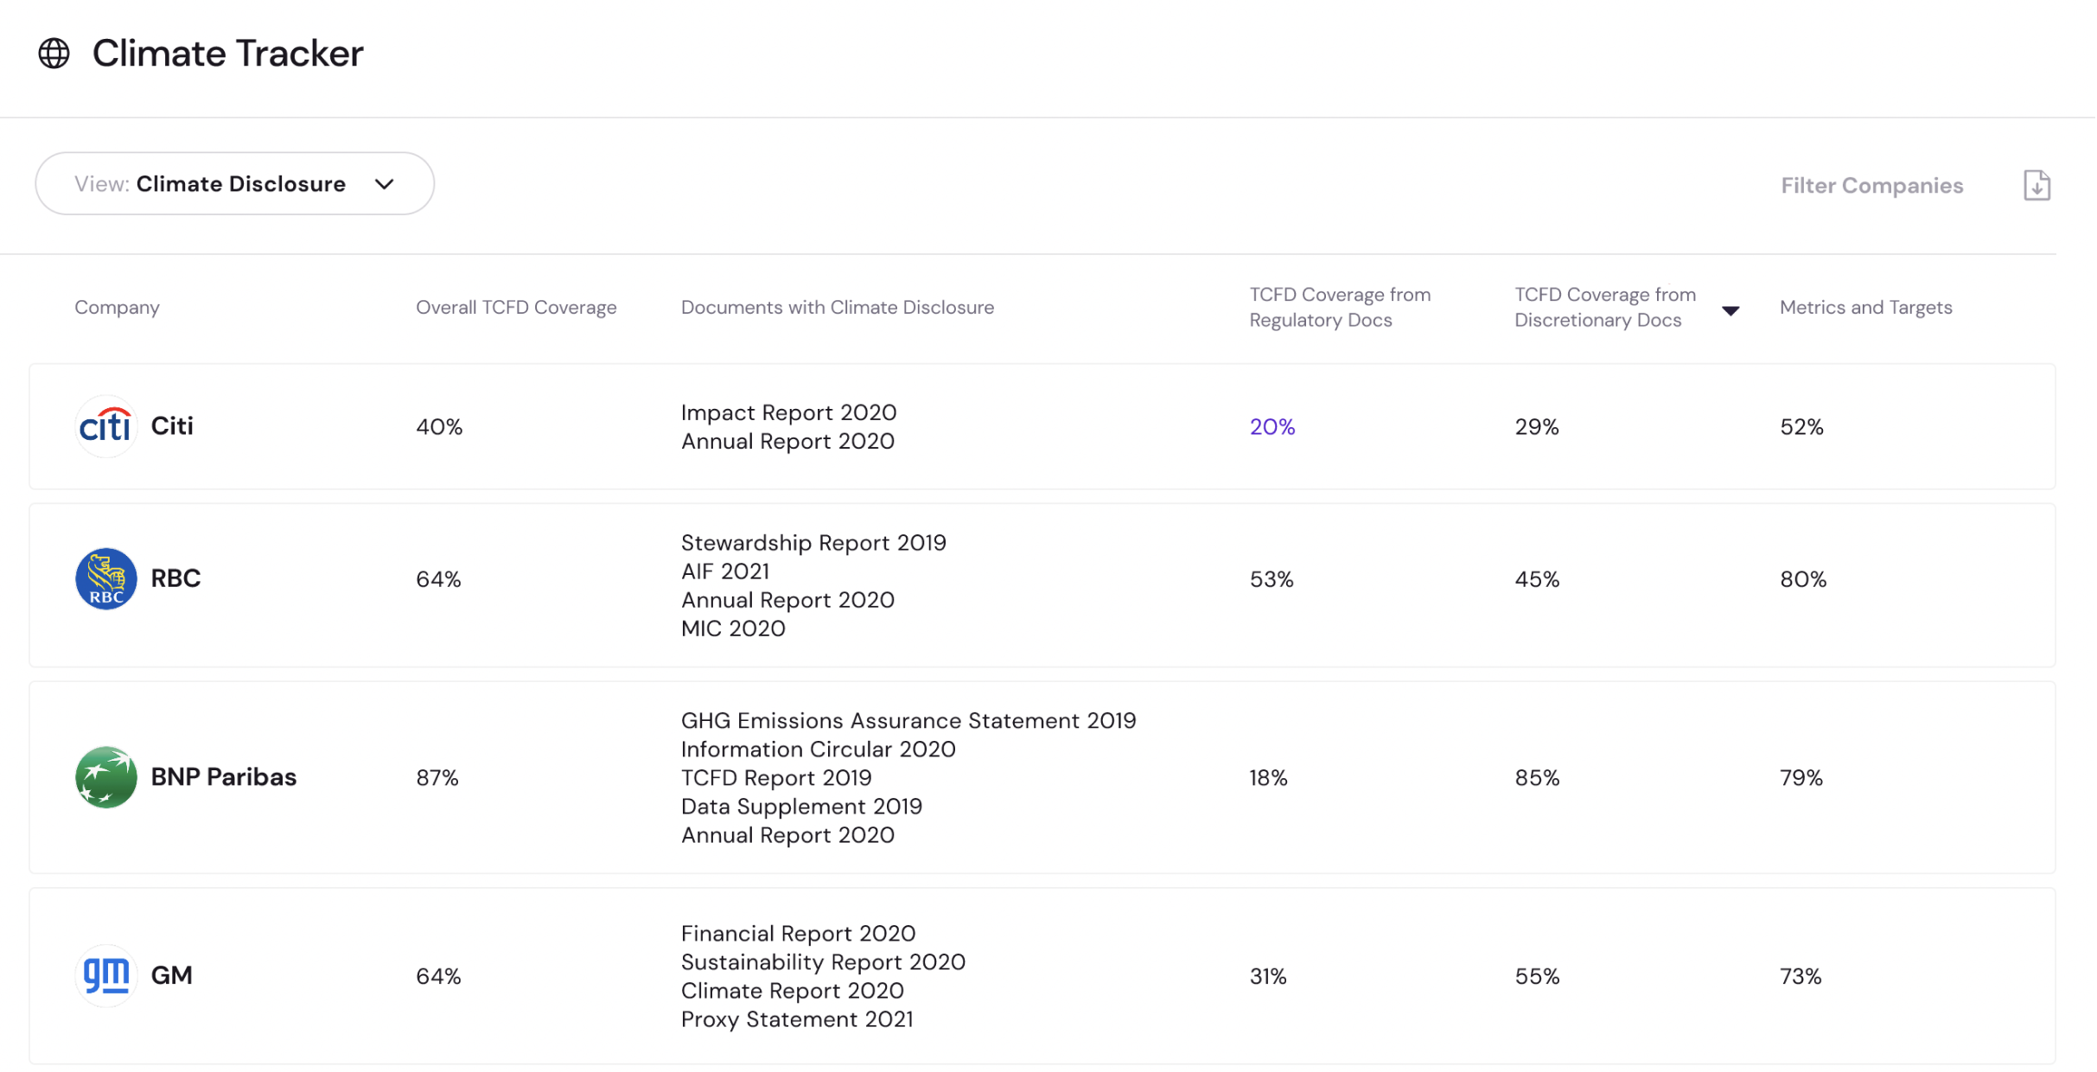Viewport: 2097px width, 1072px height.
Task: Sort by Company column header
Action: 117,307
